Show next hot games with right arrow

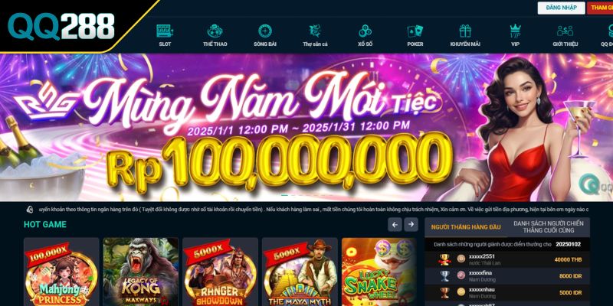[411, 224]
